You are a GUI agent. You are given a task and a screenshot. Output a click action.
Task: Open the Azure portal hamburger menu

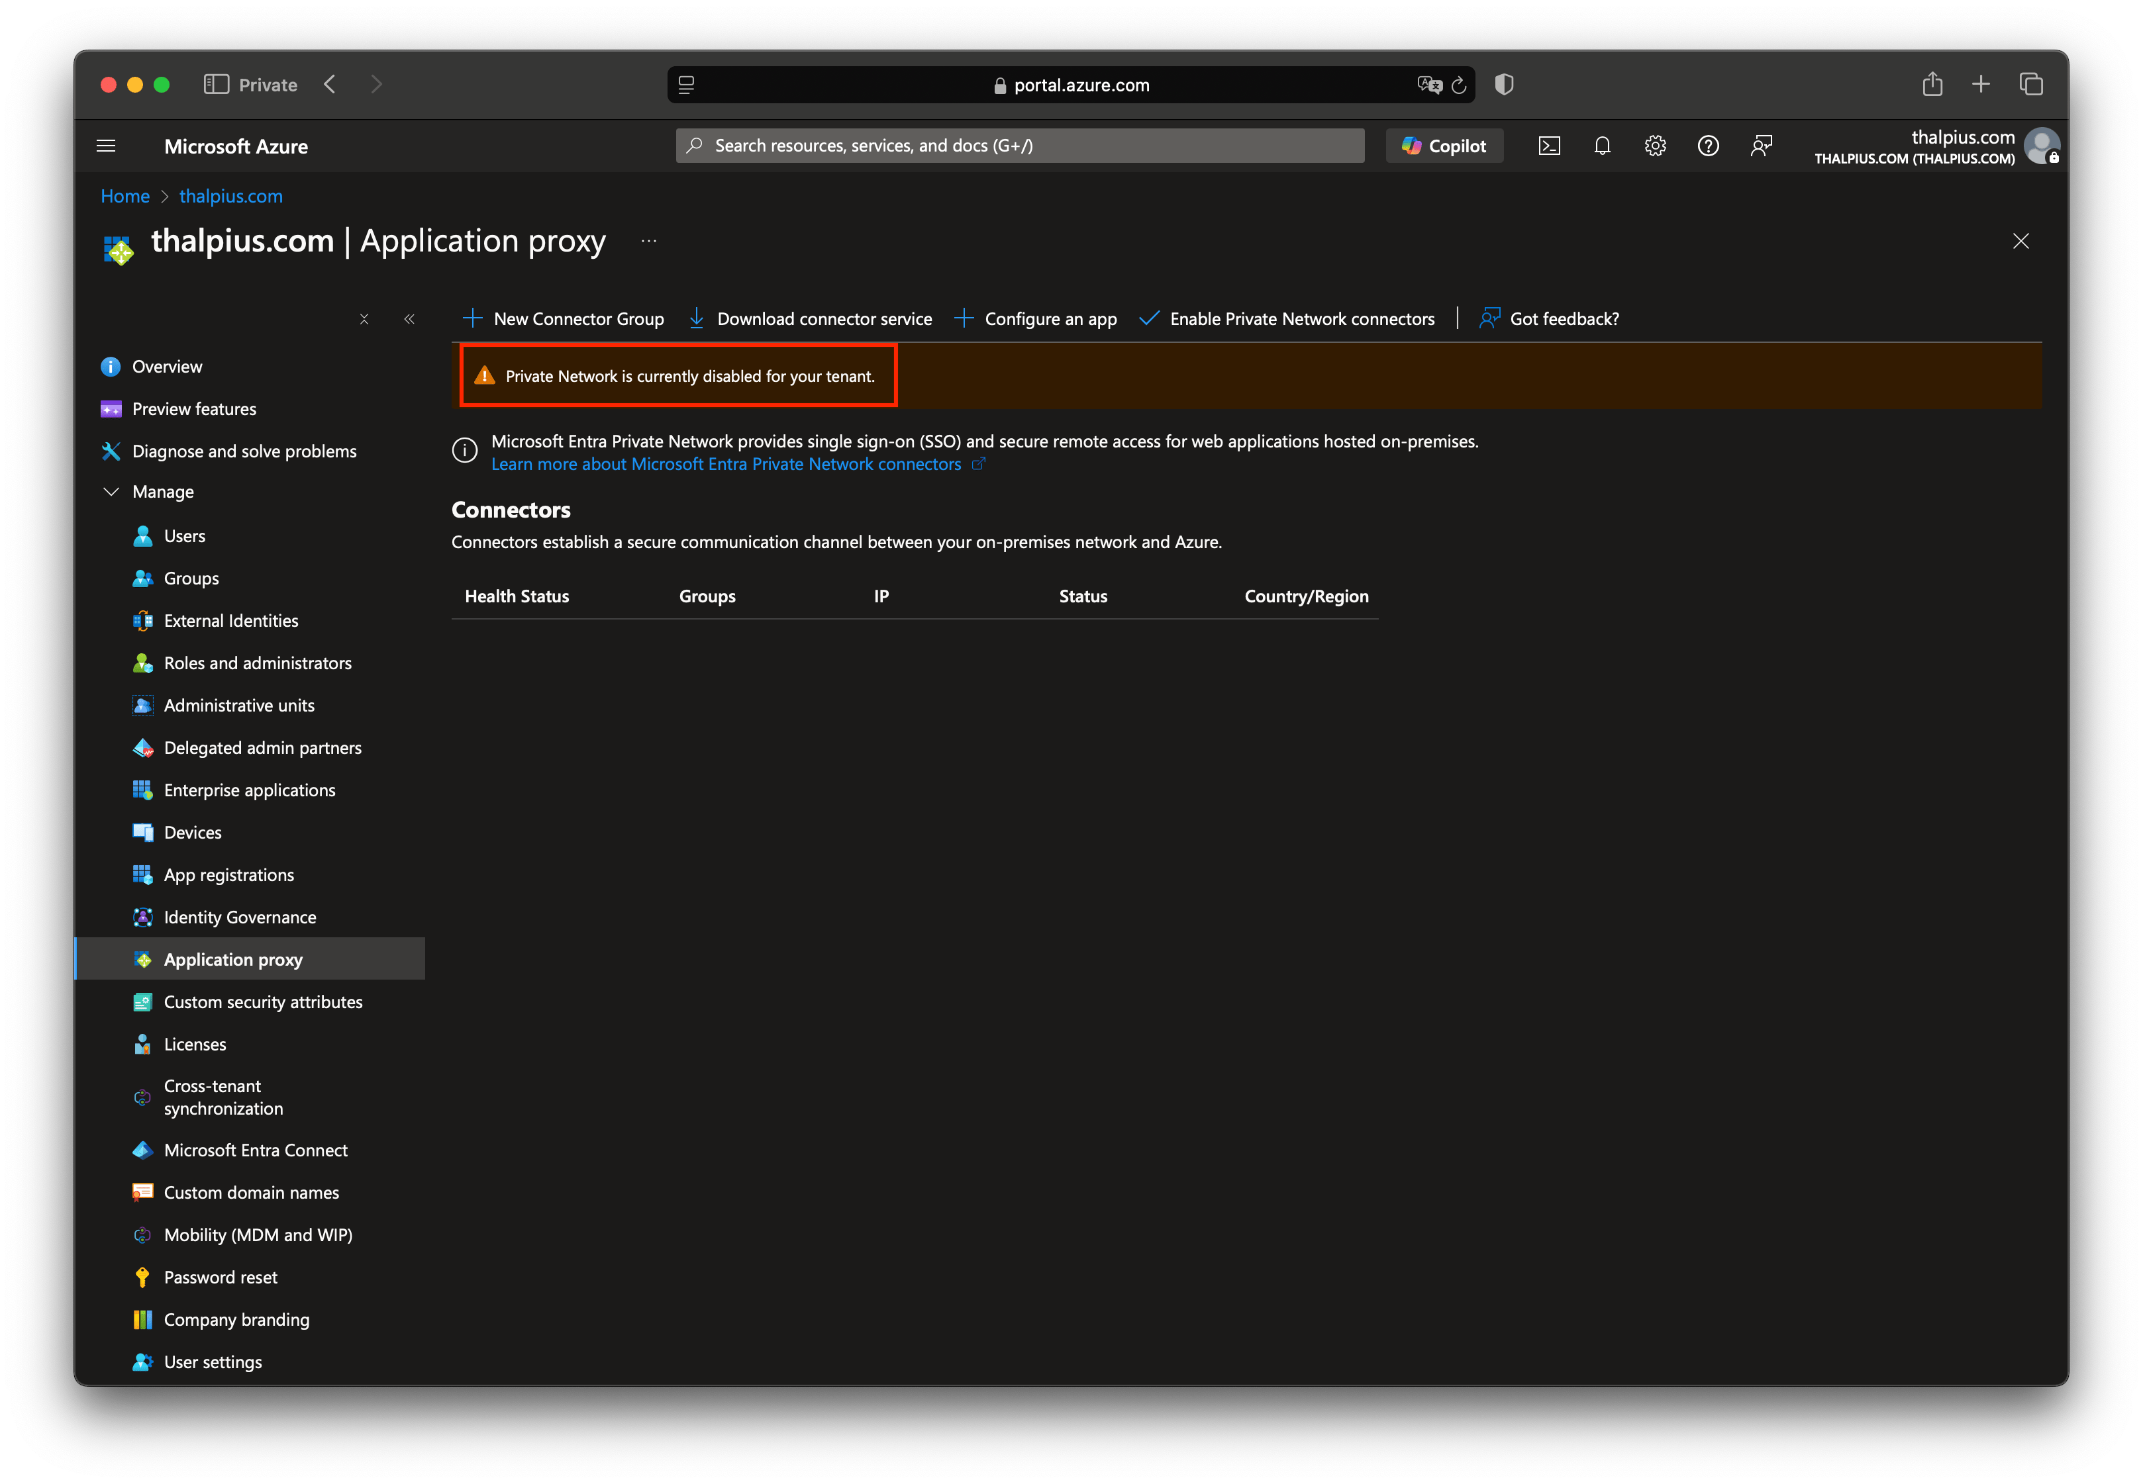coord(106,146)
